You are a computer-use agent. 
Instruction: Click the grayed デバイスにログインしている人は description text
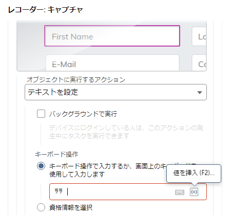pyautogui.click(x=126, y=132)
